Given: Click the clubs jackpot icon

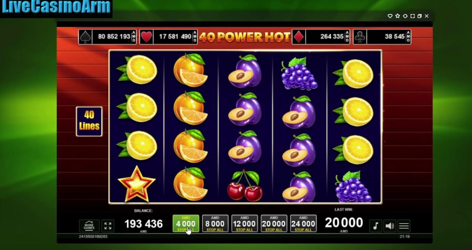Looking at the screenshot, I should (360, 37).
